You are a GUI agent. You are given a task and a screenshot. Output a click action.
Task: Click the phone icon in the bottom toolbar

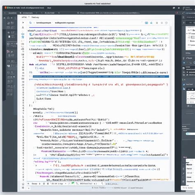tap(102, 183)
